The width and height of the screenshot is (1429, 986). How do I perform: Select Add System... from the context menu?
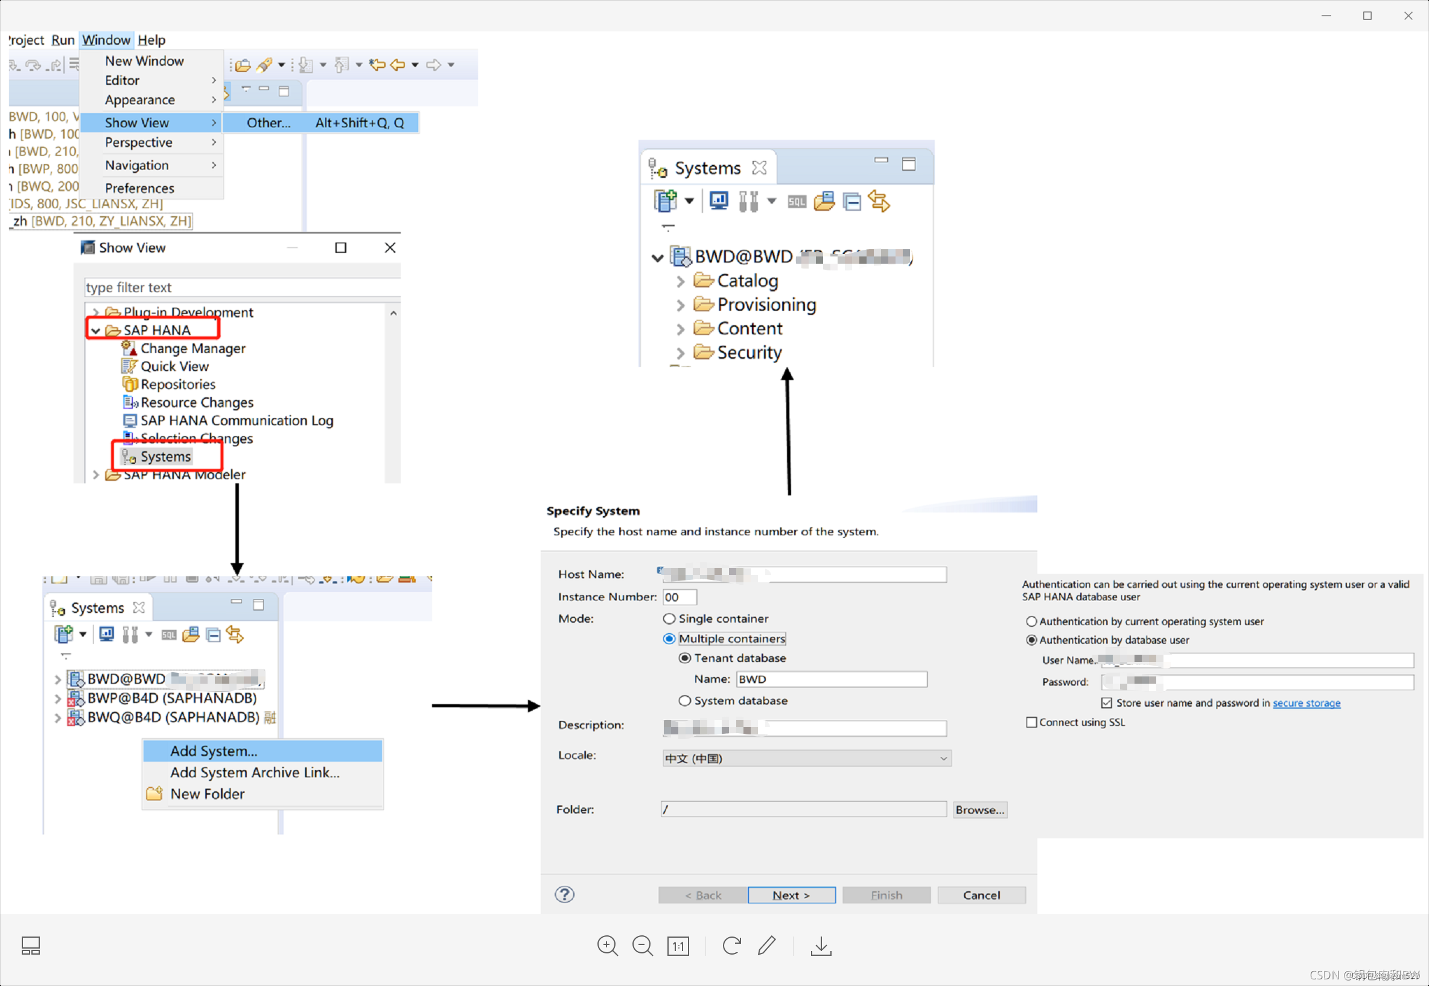pos(213,751)
